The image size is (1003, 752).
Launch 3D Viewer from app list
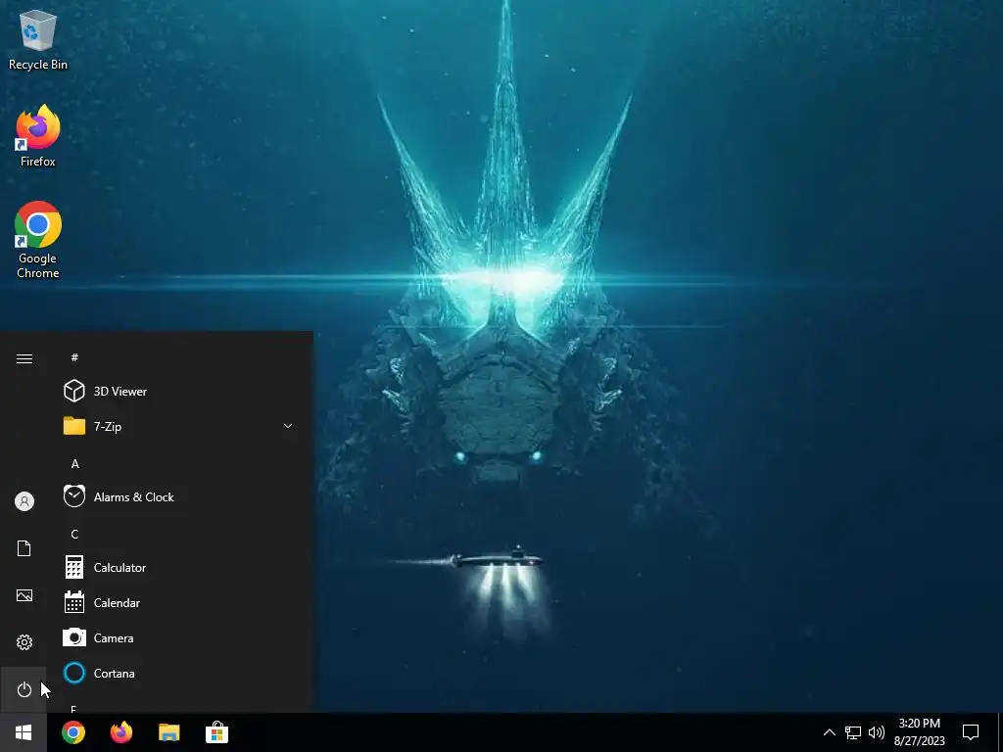click(180, 391)
